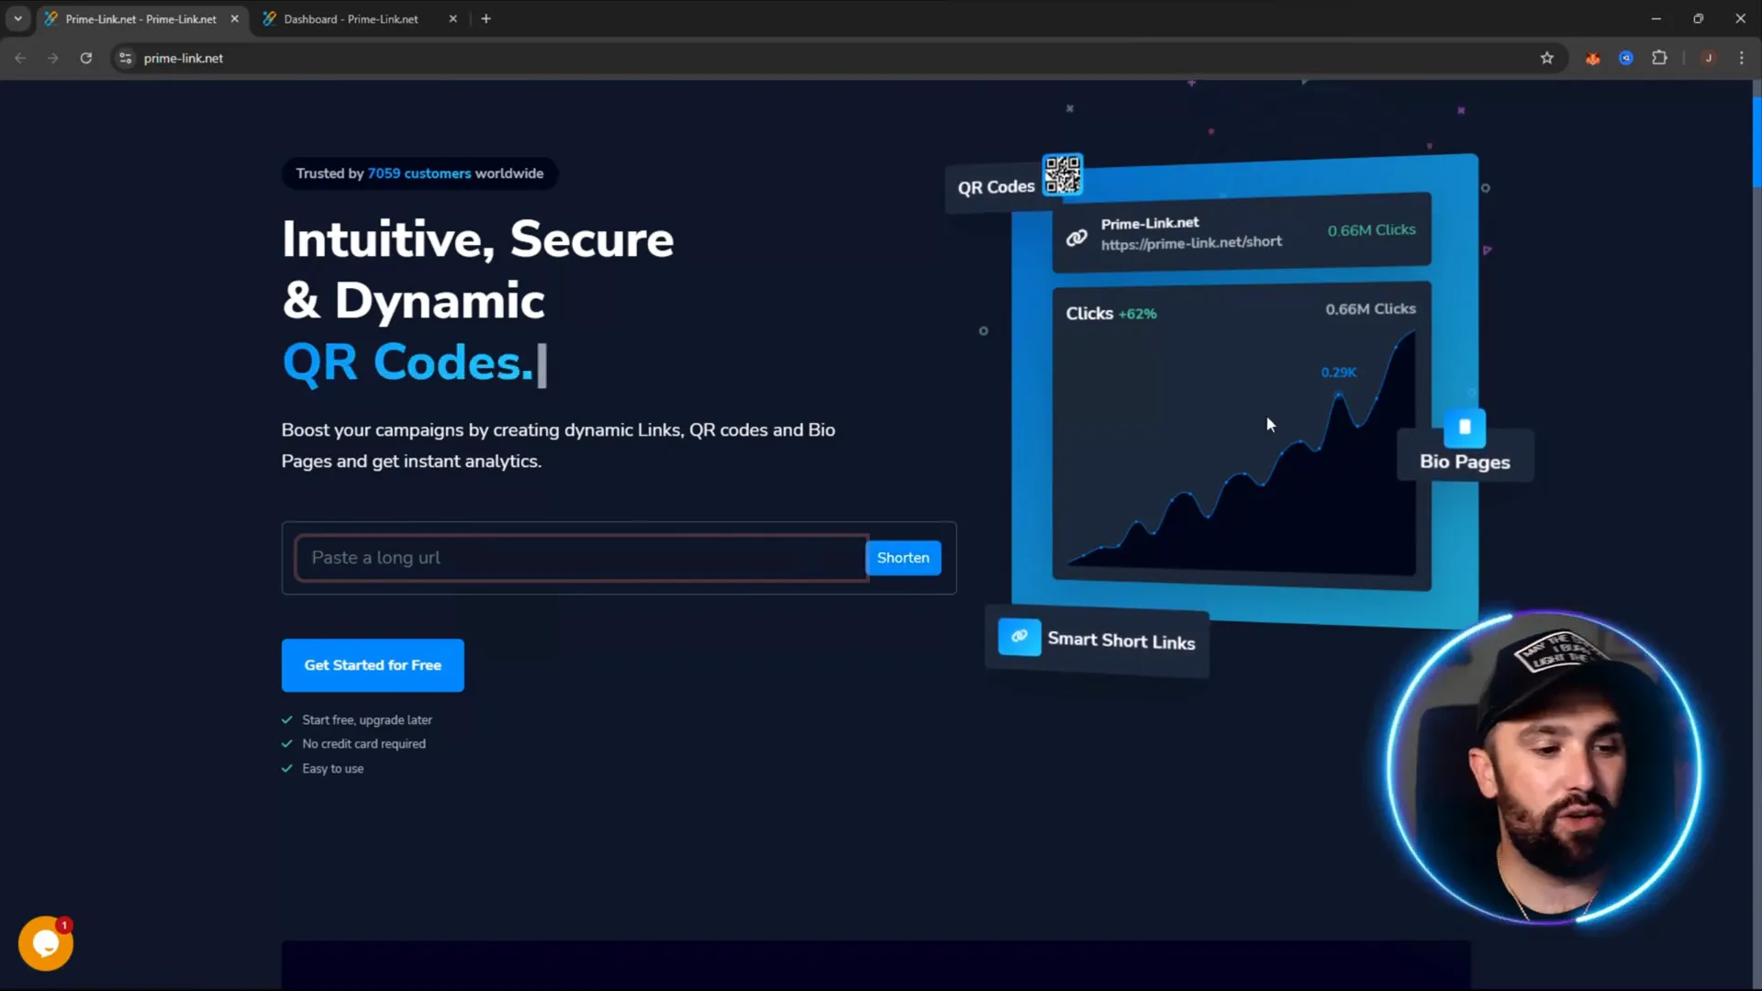
Task: Bookmark this page with the star icon
Action: 1547,58
